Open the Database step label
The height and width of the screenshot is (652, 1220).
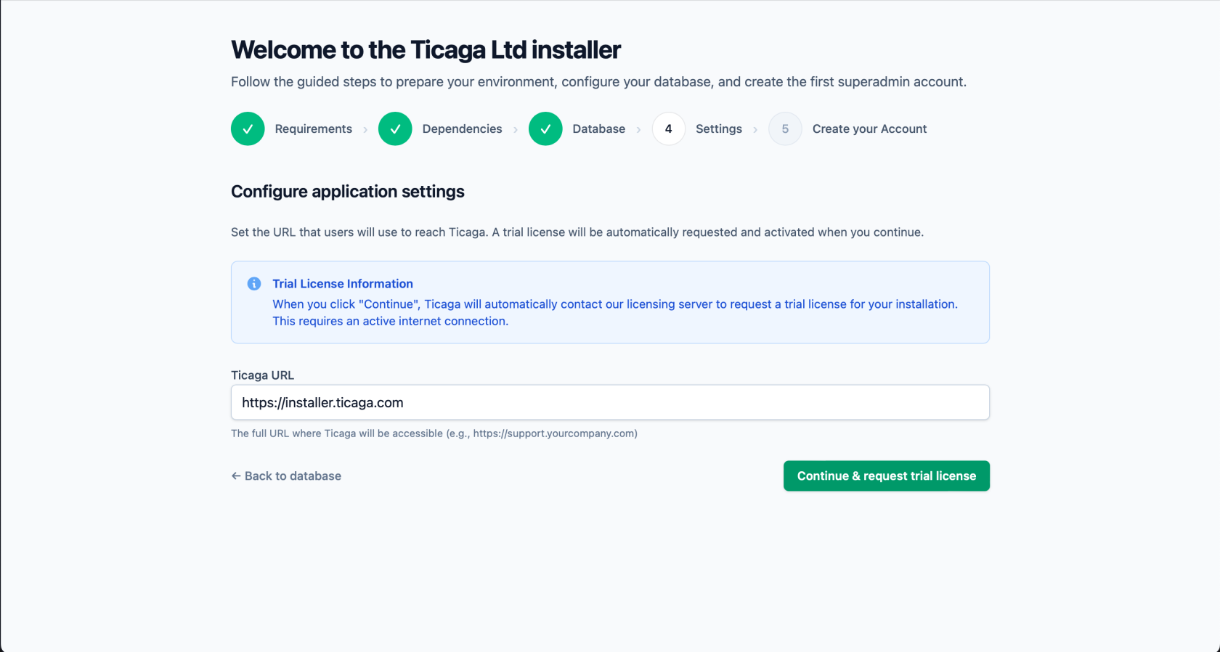[x=598, y=129]
